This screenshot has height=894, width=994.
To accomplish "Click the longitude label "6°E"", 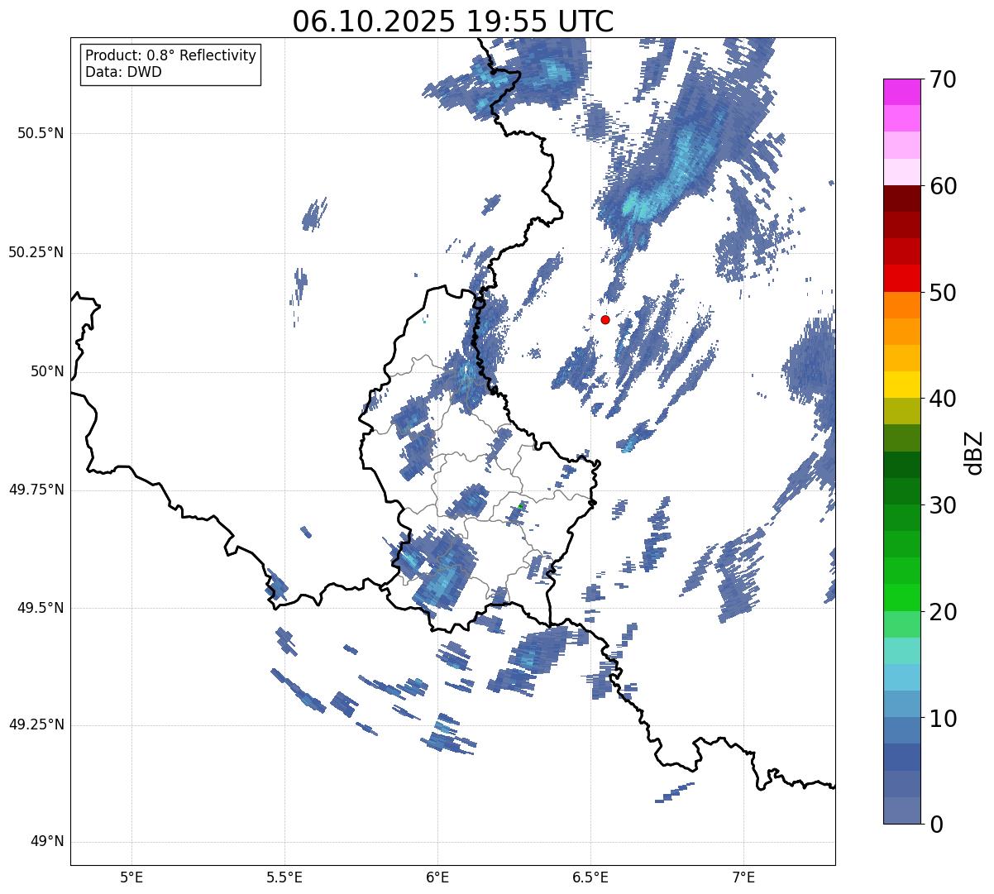I will [437, 877].
